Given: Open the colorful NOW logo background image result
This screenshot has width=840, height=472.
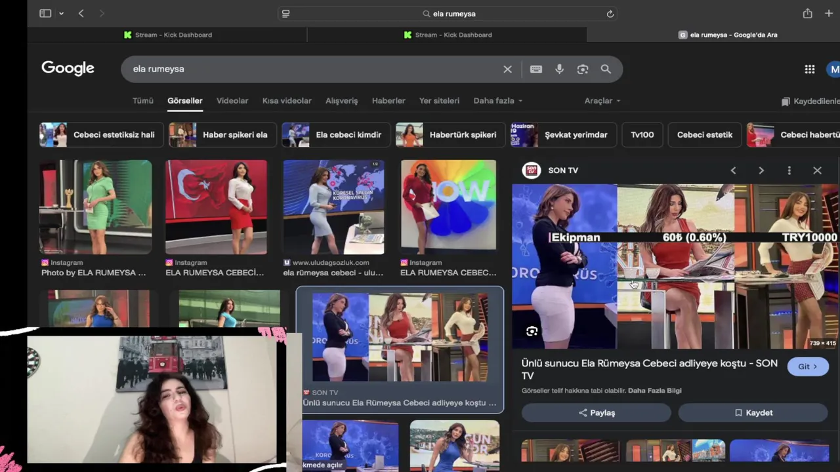Looking at the screenshot, I should [x=448, y=206].
